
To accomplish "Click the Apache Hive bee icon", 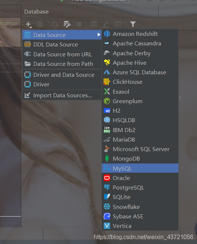I will click(x=107, y=63).
